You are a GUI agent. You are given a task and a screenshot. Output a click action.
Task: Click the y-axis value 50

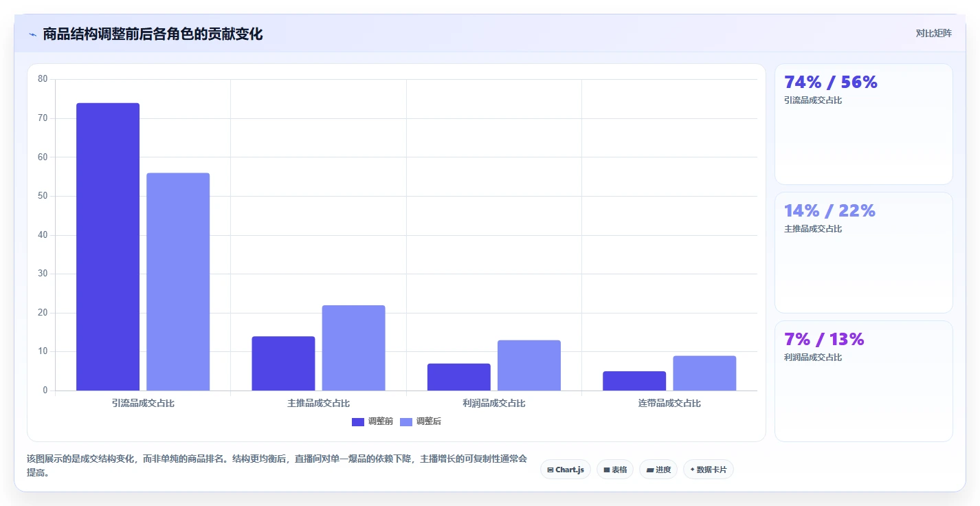point(43,196)
